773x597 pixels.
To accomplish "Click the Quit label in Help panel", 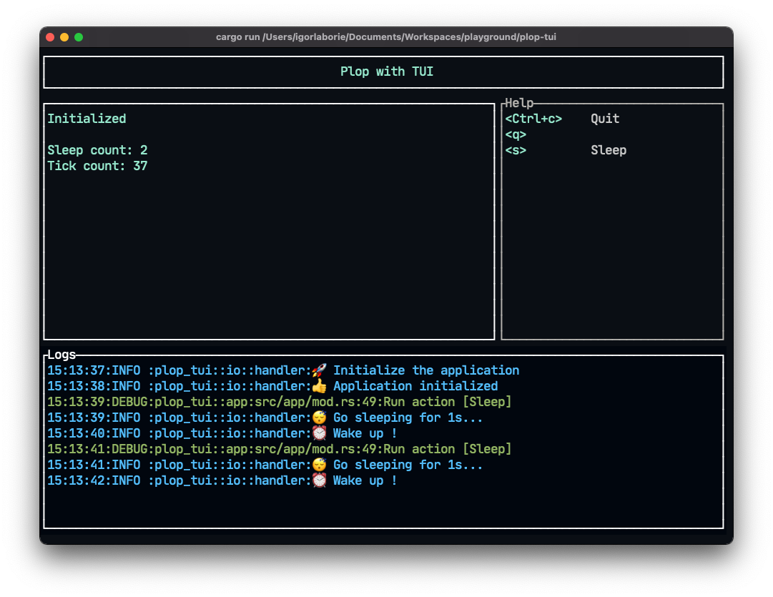I will tap(605, 119).
